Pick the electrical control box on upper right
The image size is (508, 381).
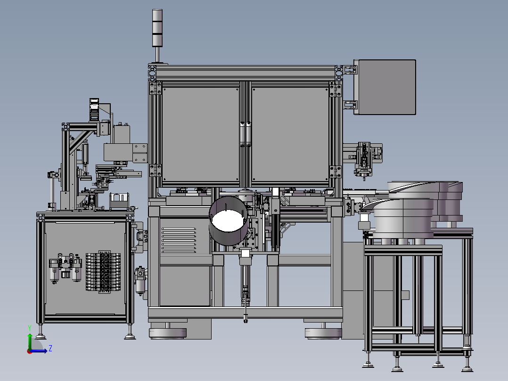pyautogui.click(x=385, y=87)
